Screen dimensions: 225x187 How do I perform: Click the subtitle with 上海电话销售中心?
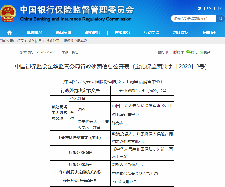point(112,82)
